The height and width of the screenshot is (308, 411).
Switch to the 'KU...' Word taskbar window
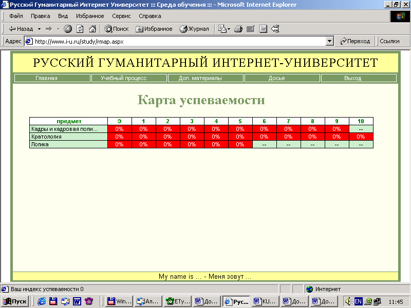point(265,301)
